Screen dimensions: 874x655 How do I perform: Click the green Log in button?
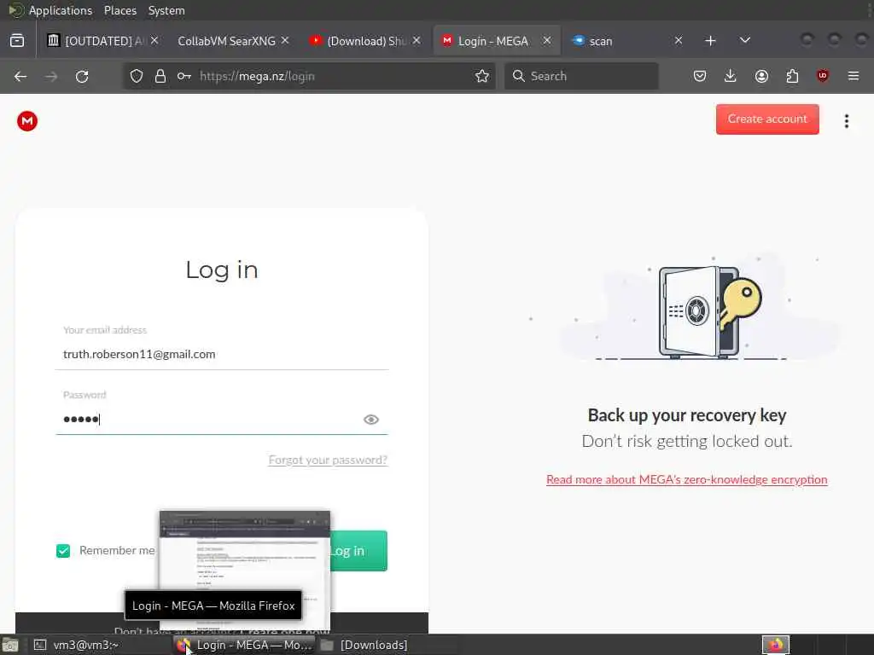(x=359, y=551)
